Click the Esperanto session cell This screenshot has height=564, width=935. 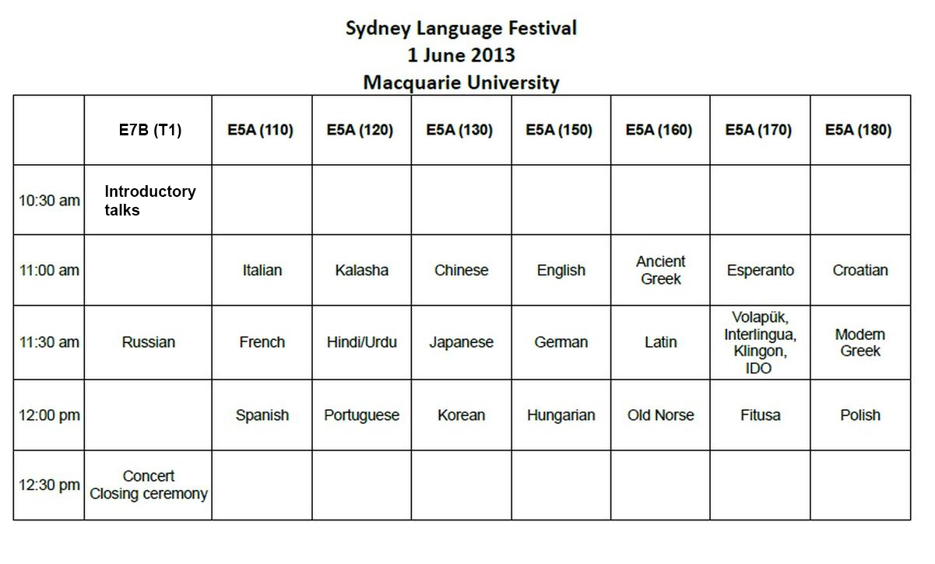(760, 270)
